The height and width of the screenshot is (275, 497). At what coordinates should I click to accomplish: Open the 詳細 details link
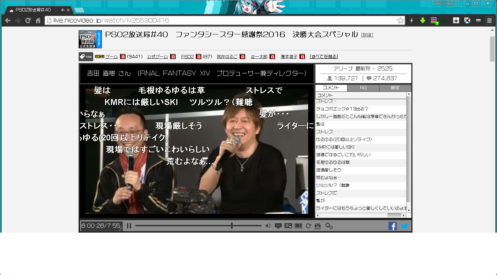(x=367, y=35)
